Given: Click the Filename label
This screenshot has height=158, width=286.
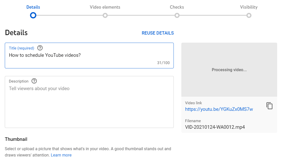Looking at the screenshot, I should coord(193,121).
